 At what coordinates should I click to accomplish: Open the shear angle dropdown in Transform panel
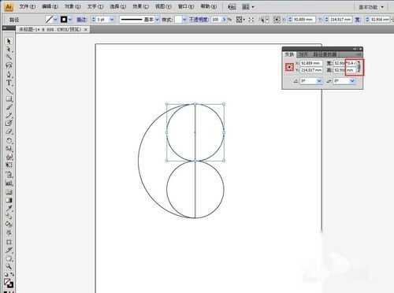[x=352, y=81]
